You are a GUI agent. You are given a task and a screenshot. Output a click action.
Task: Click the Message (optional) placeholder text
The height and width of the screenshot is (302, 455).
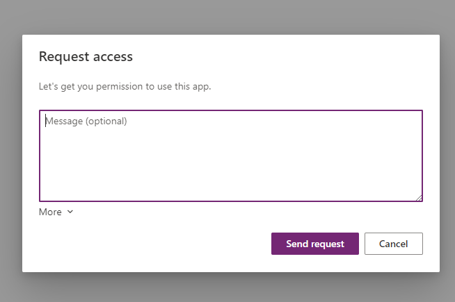tap(87, 121)
